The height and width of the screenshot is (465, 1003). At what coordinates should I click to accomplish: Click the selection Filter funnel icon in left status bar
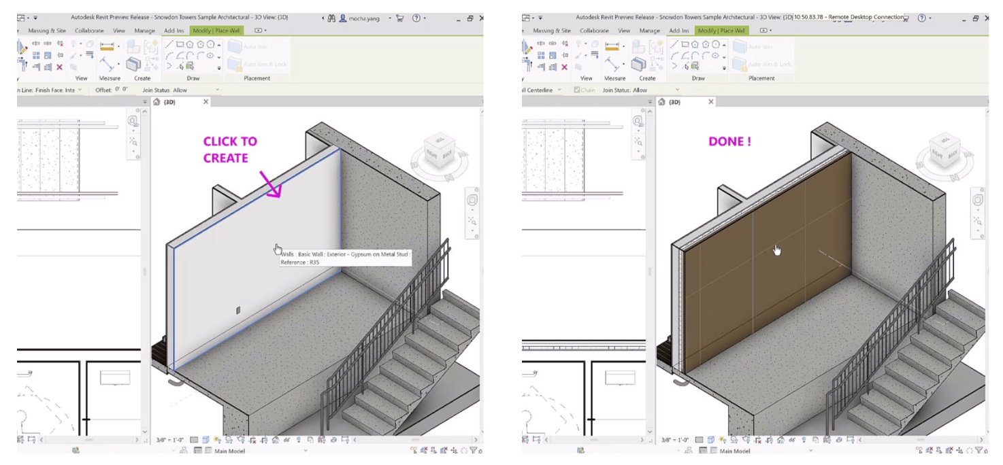pos(474,450)
